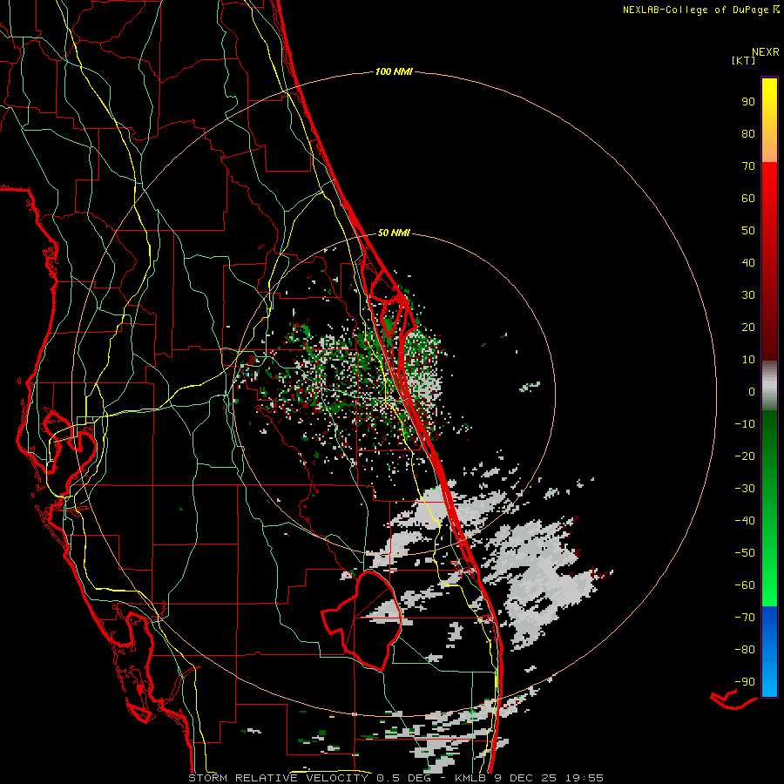Click the NEXR label above the color scale
Viewport: 784px width, 784px height.
coord(766,52)
